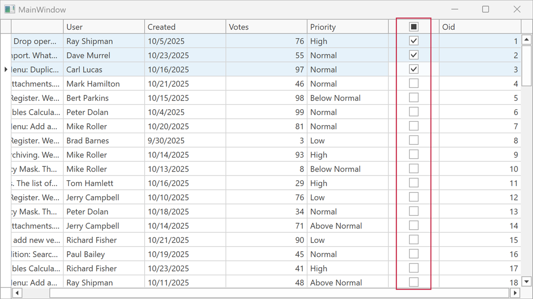Click the vertical scrollbar up arrow
This screenshot has width=533, height=299.
tap(526, 39)
